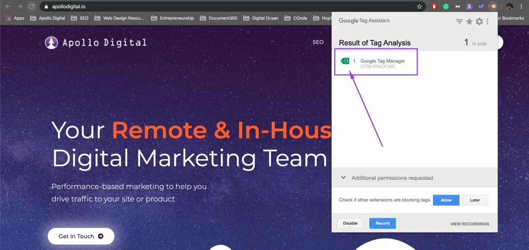Open Tag Assistant vertical dots menu
The width and height of the screenshot is (529, 250).
coord(488,22)
